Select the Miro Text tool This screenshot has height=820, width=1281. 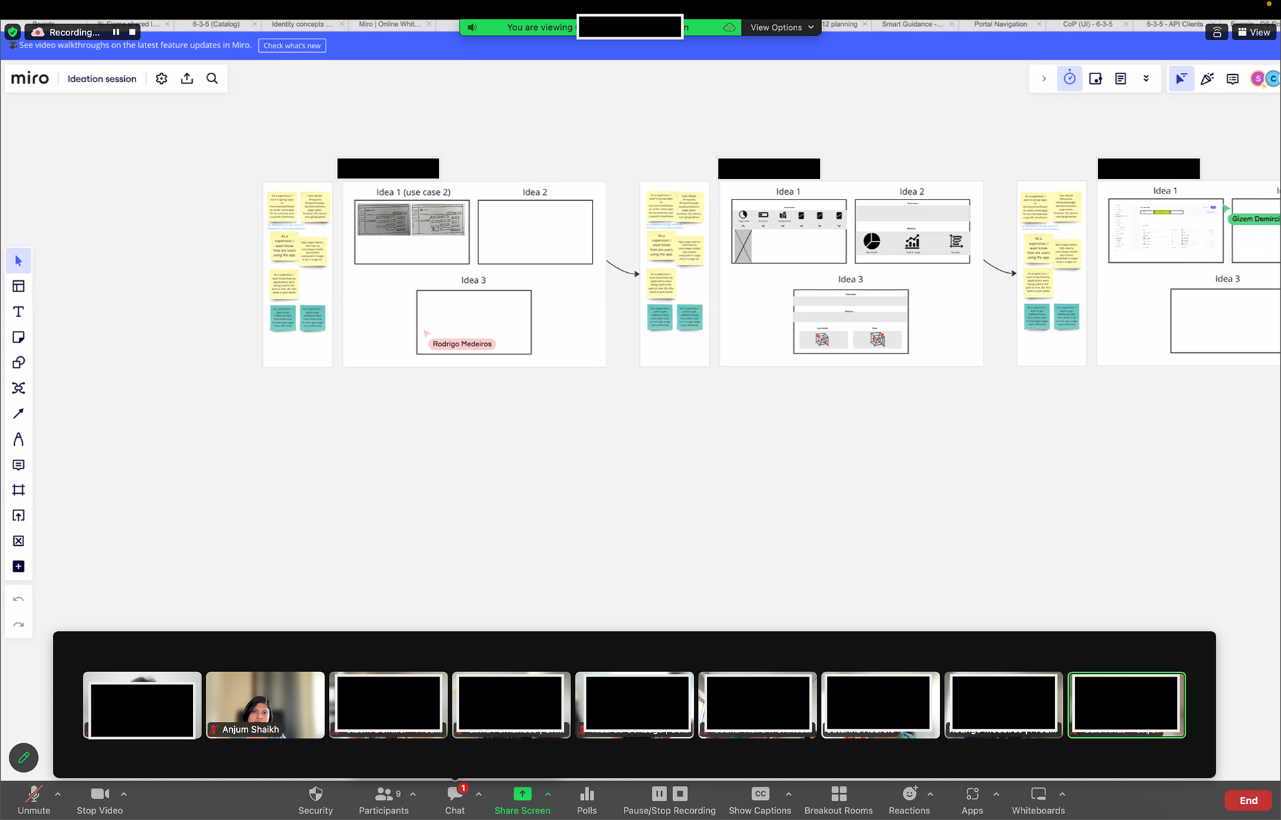tap(19, 312)
